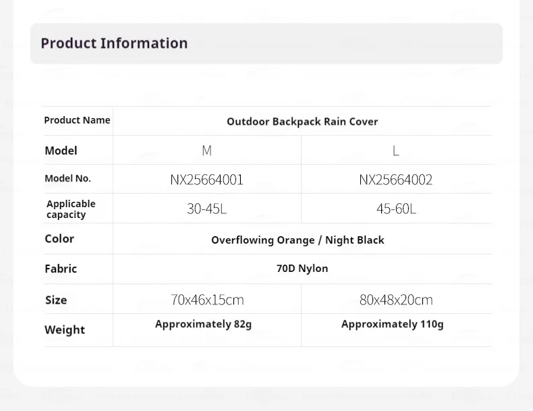
Task: Select the L model column header
Action: pos(396,150)
